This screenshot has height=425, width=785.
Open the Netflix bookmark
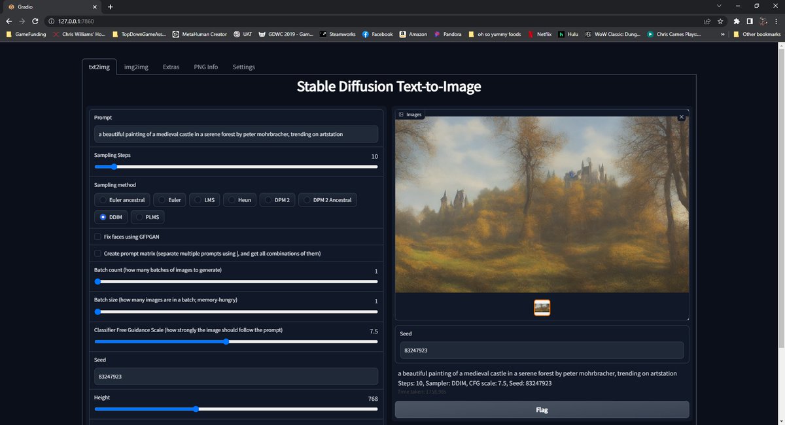click(540, 34)
